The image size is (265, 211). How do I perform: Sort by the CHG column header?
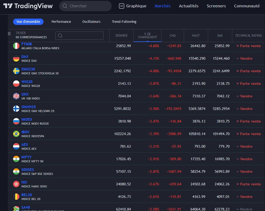tap(173, 35)
